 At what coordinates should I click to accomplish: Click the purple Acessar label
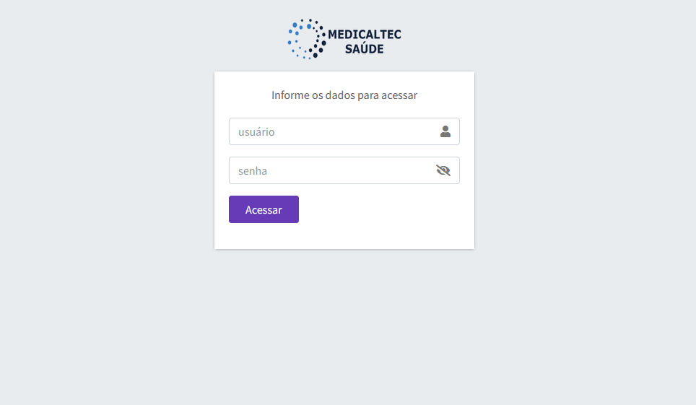[x=264, y=209]
